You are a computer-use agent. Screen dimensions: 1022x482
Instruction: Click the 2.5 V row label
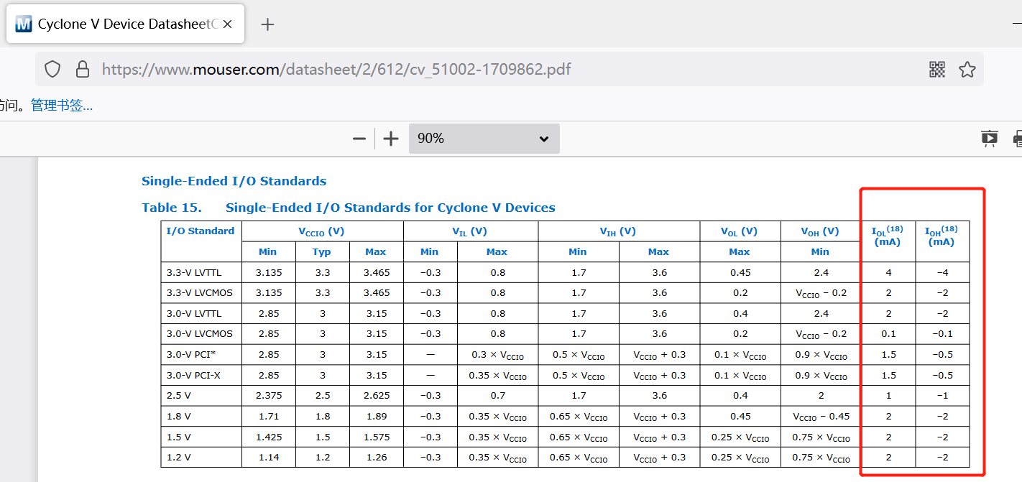pyautogui.click(x=178, y=396)
